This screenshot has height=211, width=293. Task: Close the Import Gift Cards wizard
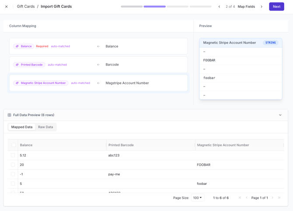click(x=7, y=7)
